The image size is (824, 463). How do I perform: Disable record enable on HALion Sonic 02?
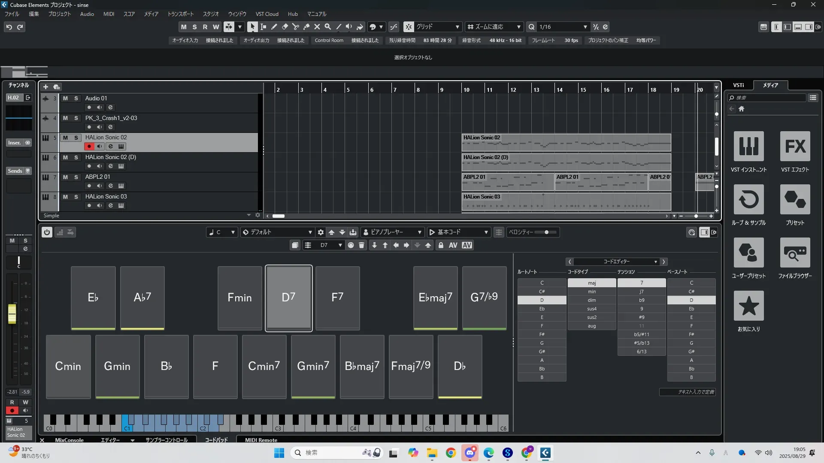coord(89,147)
